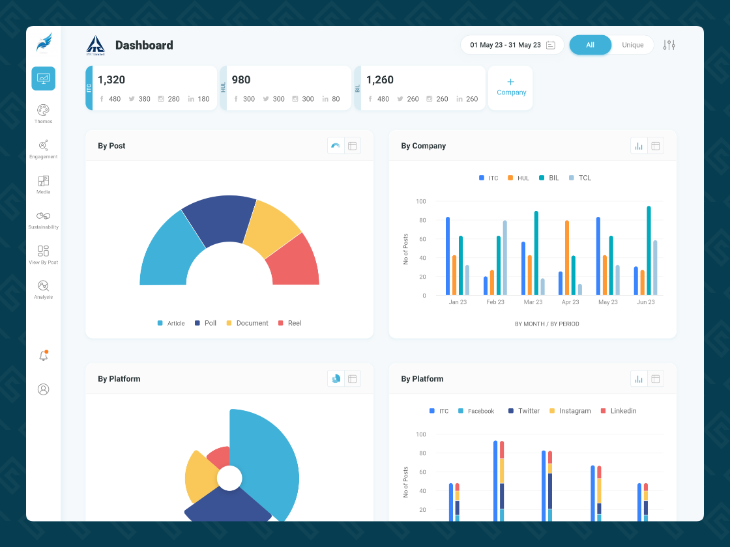Screen dimensions: 730x547
Task: Toggle BIL series in By Company legend
Action: (549, 178)
